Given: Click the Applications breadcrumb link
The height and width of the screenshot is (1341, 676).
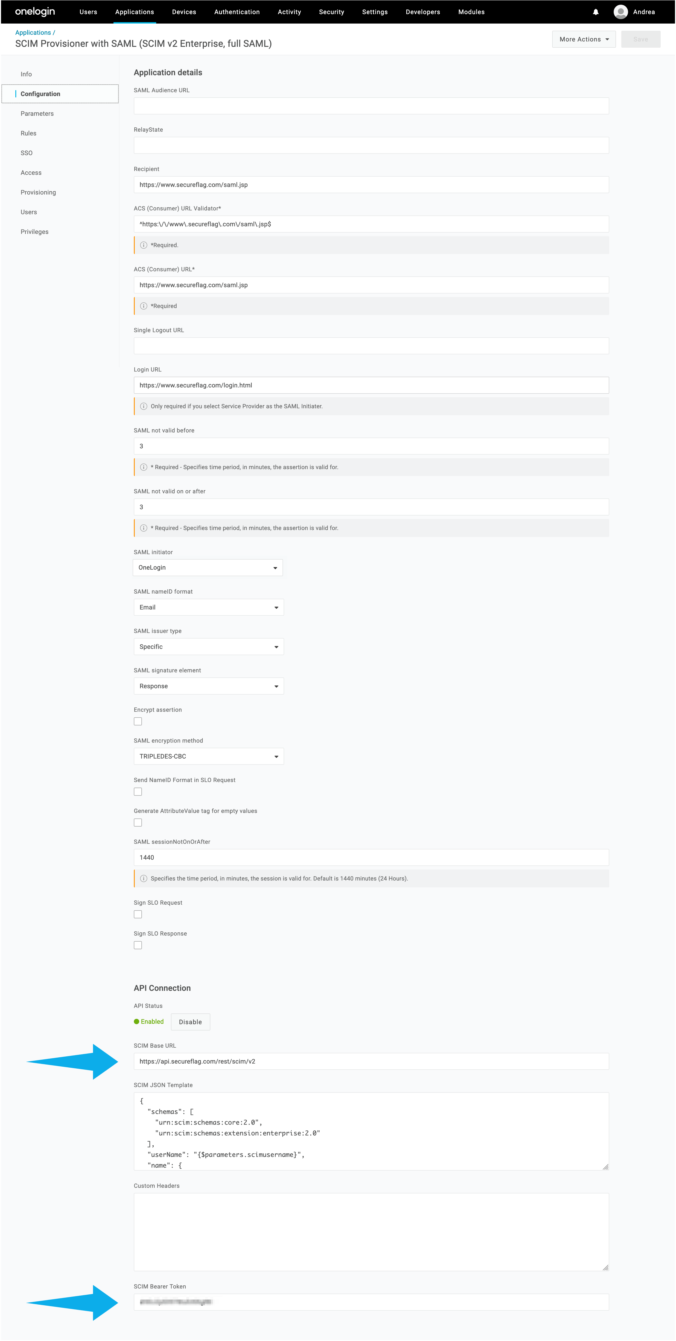Looking at the screenshot, I should click(x=33, y=32).
